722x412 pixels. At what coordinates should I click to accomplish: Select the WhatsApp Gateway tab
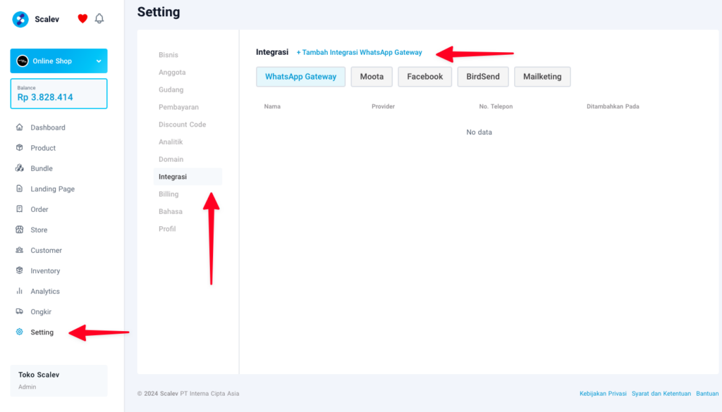[x=300, y=77]
